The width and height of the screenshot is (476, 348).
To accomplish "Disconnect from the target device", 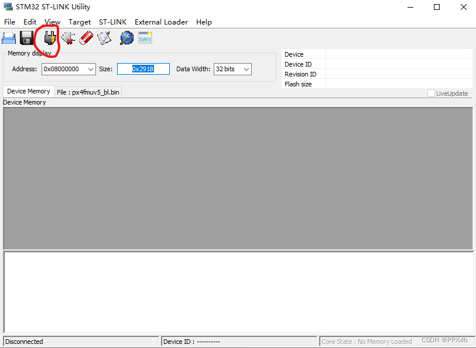I will tap(68, 37).
